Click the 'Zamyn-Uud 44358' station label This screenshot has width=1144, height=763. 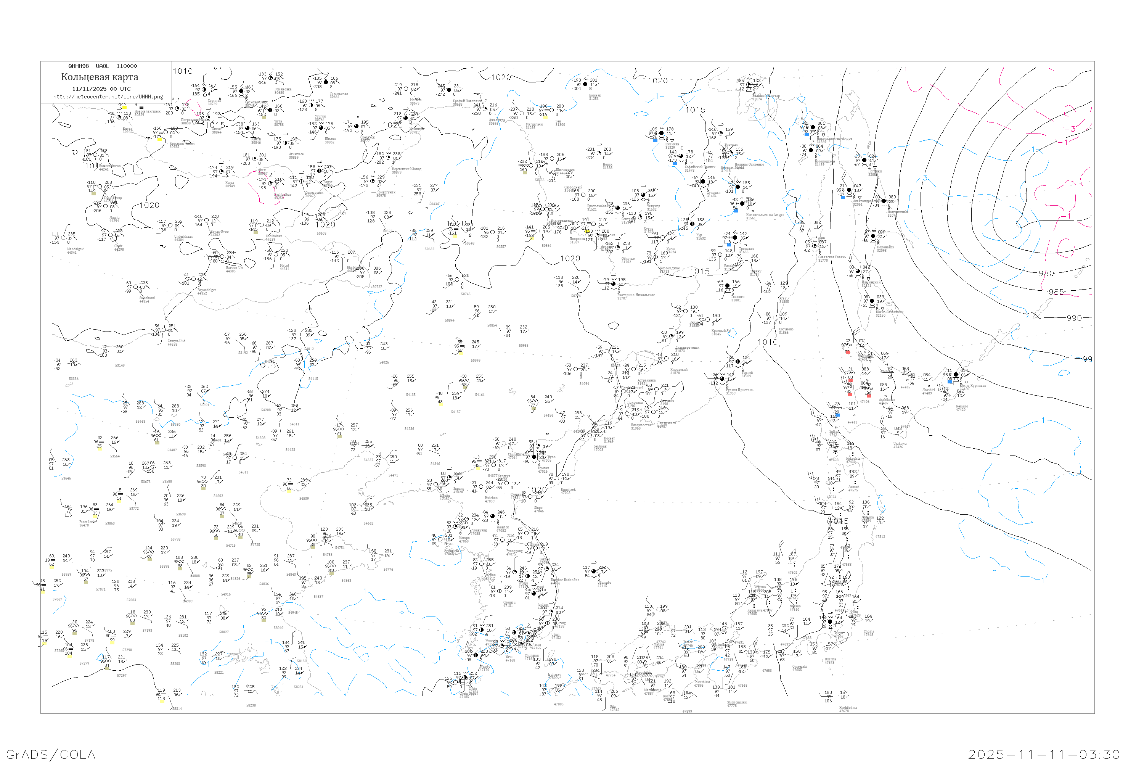tap(176, 343)
